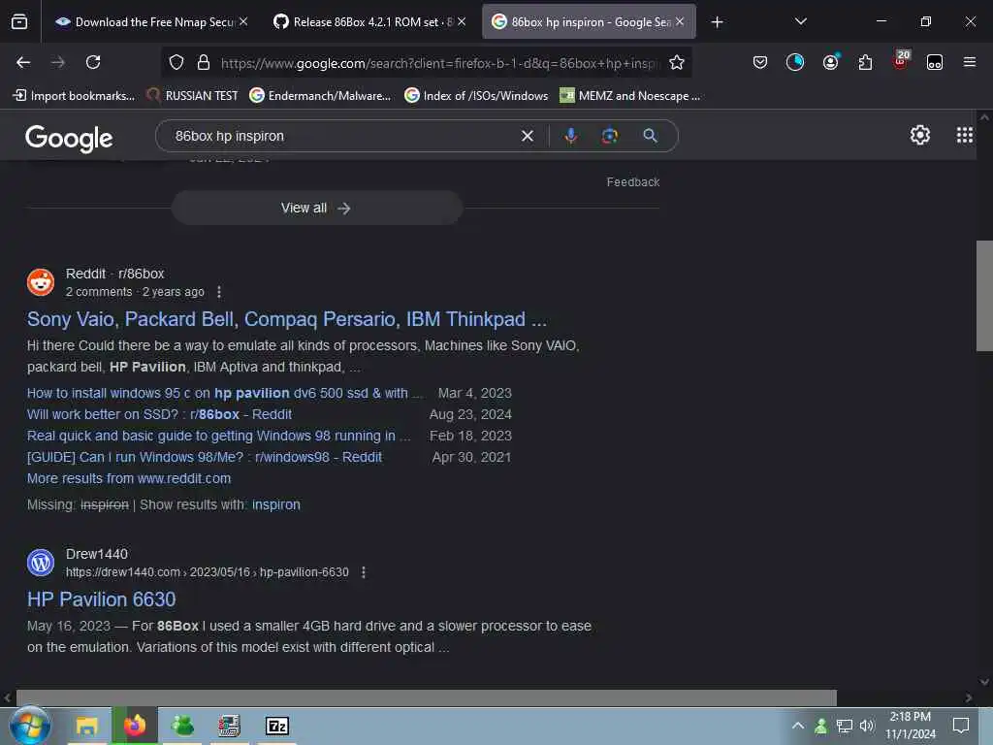This screenshot has height=745, width=993.
Task: Clear the search query with X
Action: (527, 136)
